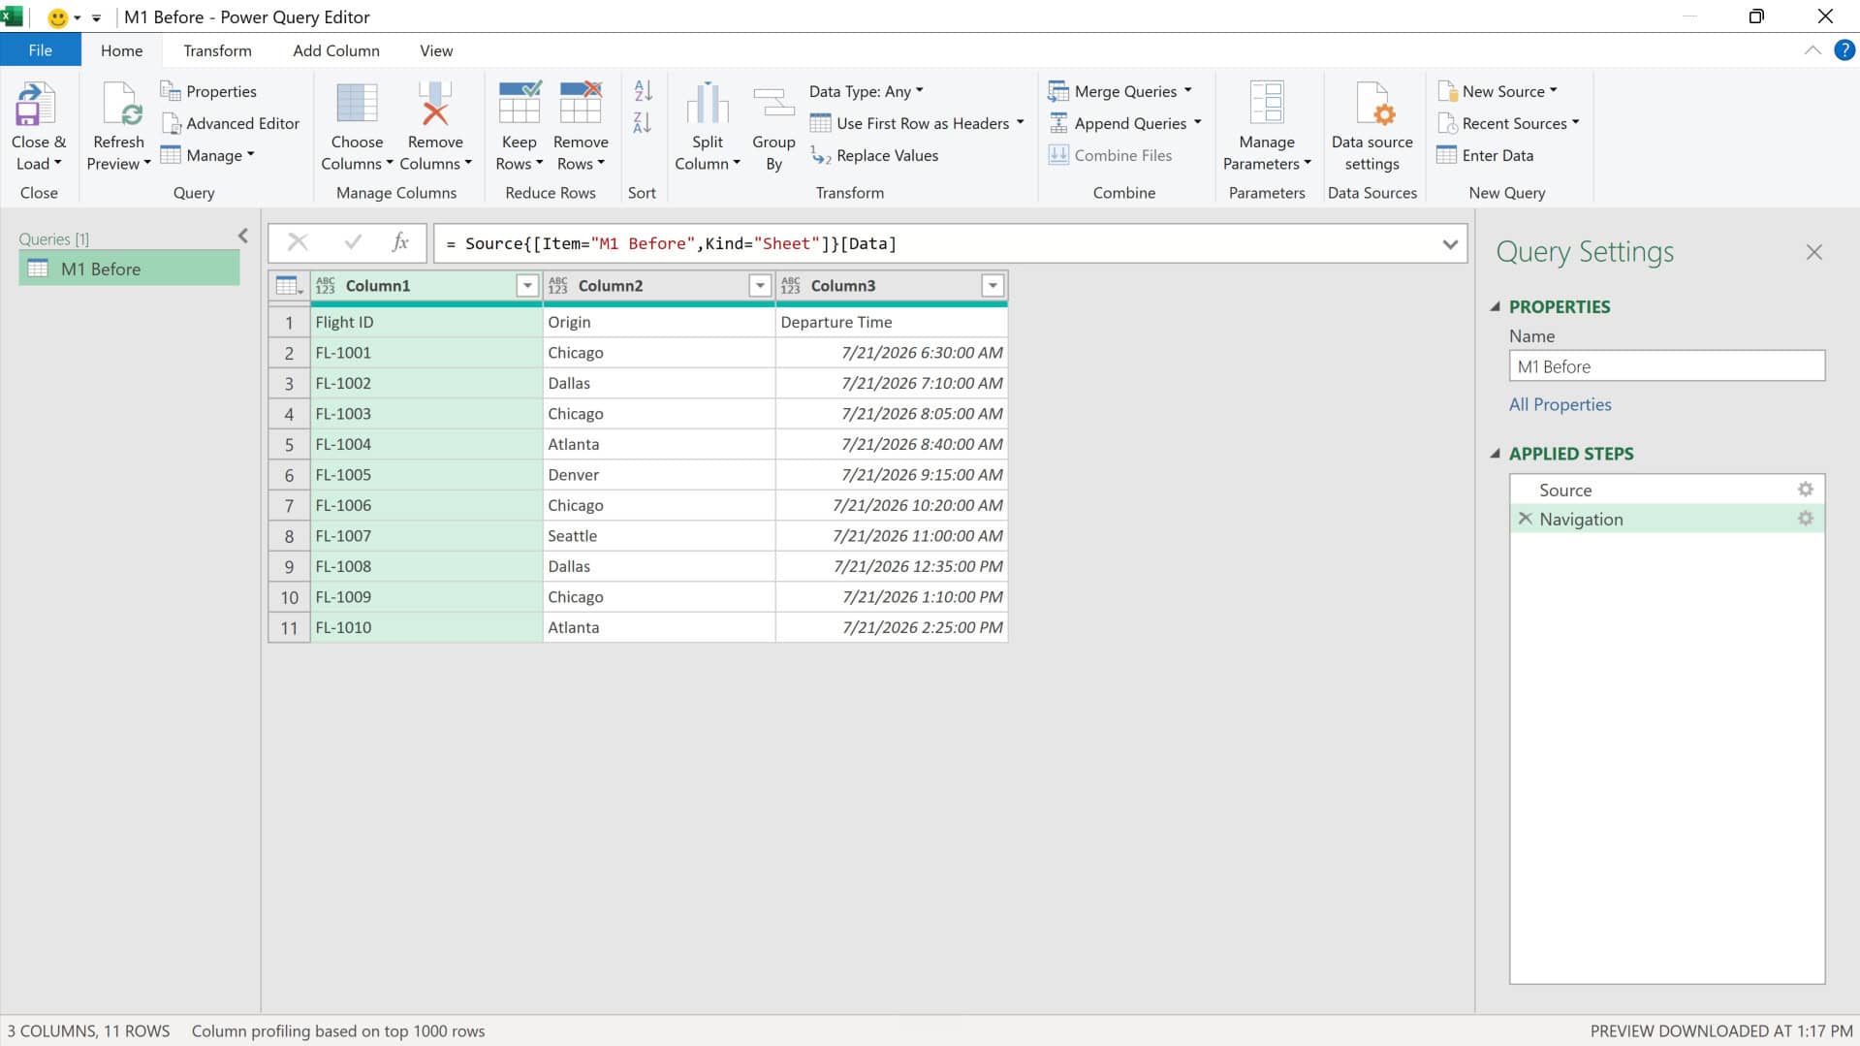Open query Properties
This screenshot has height=1046, width=1860.
[208, 91]
